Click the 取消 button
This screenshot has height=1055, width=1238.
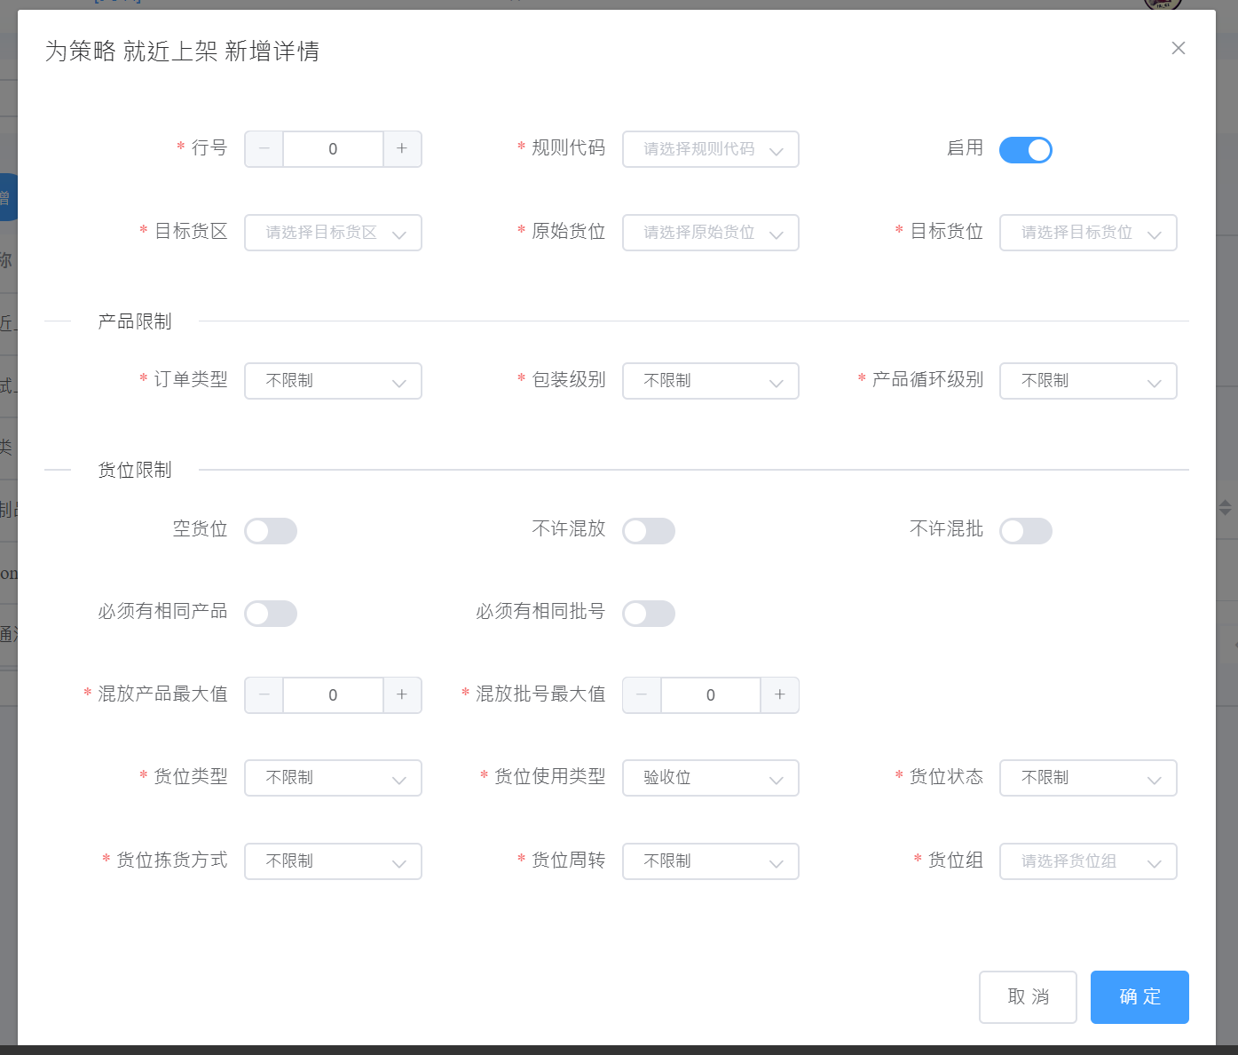point(1028,997)
